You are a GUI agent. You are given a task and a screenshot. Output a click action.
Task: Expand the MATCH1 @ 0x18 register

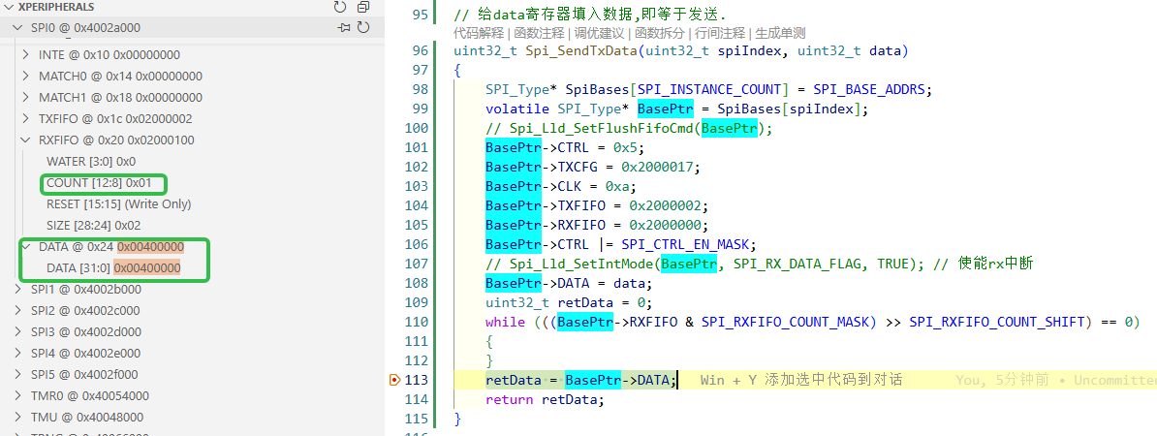(26, 98)
